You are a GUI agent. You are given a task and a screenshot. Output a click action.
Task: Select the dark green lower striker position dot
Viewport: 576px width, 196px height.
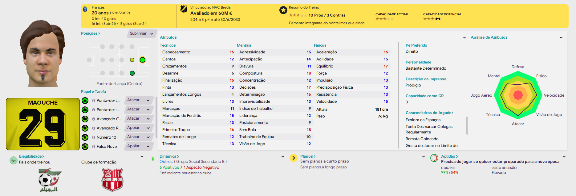[132, 73]
